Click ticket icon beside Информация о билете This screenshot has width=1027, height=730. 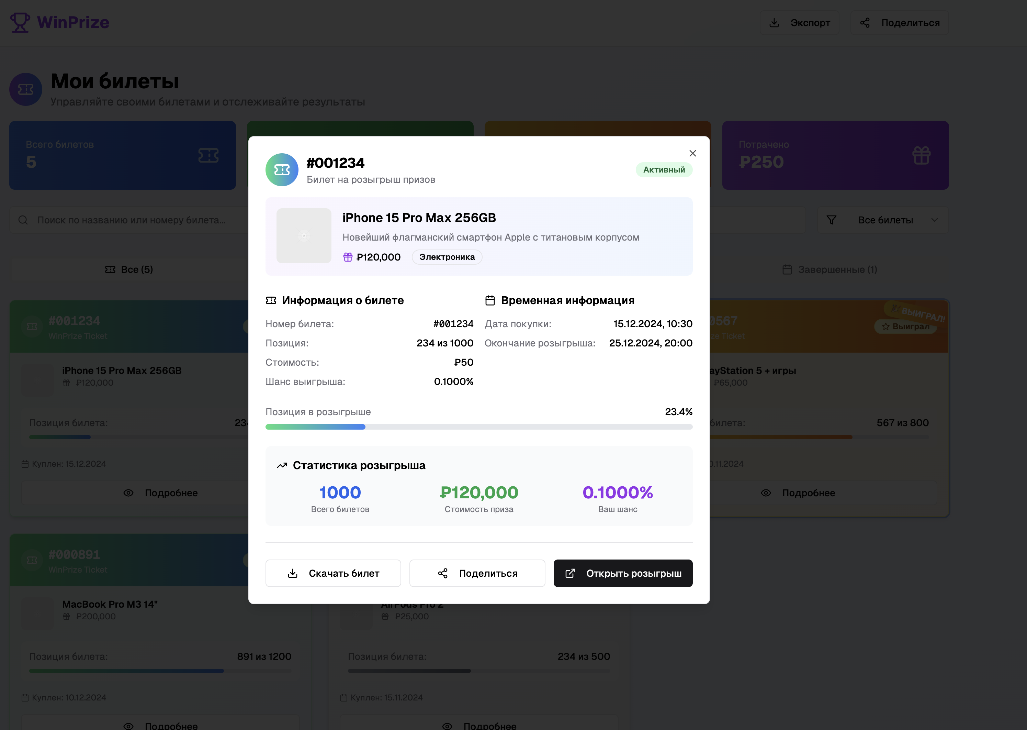(x=271, y=300)
